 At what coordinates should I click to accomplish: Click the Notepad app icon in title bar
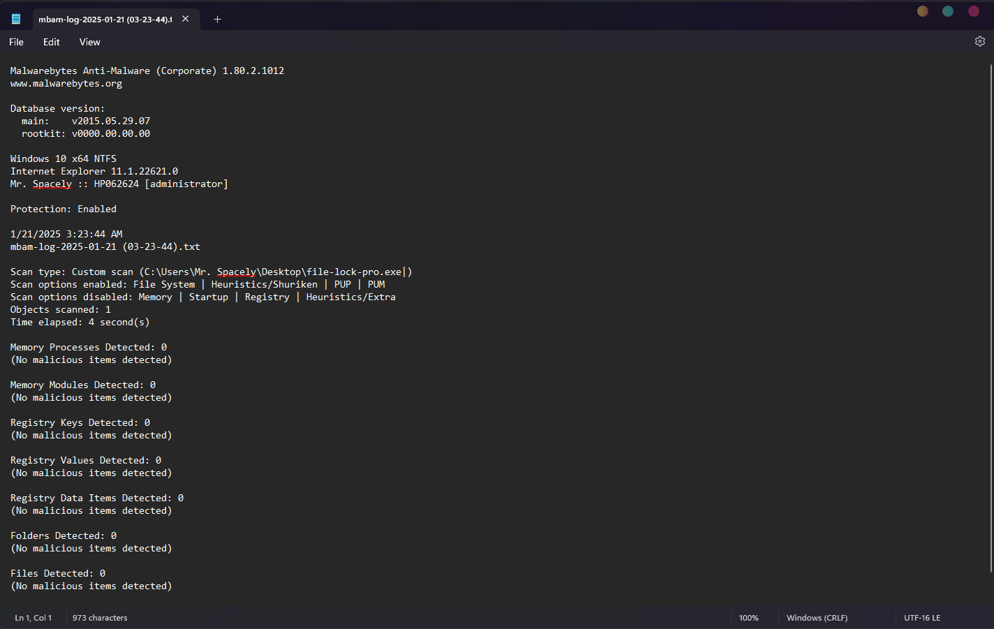16,19
